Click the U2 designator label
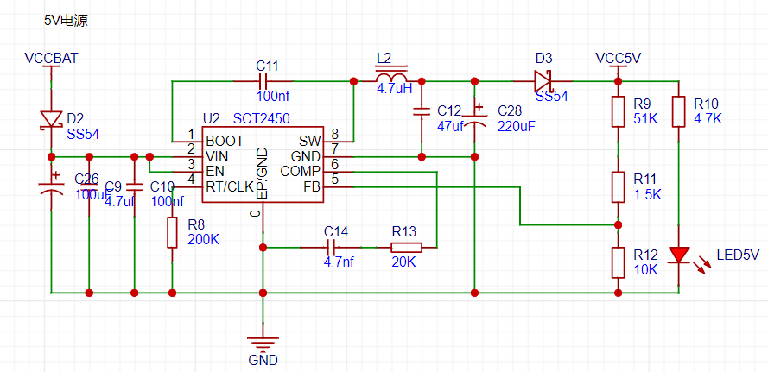The height and width of the screenshot is (372, 768). click(x=212, y=118)
